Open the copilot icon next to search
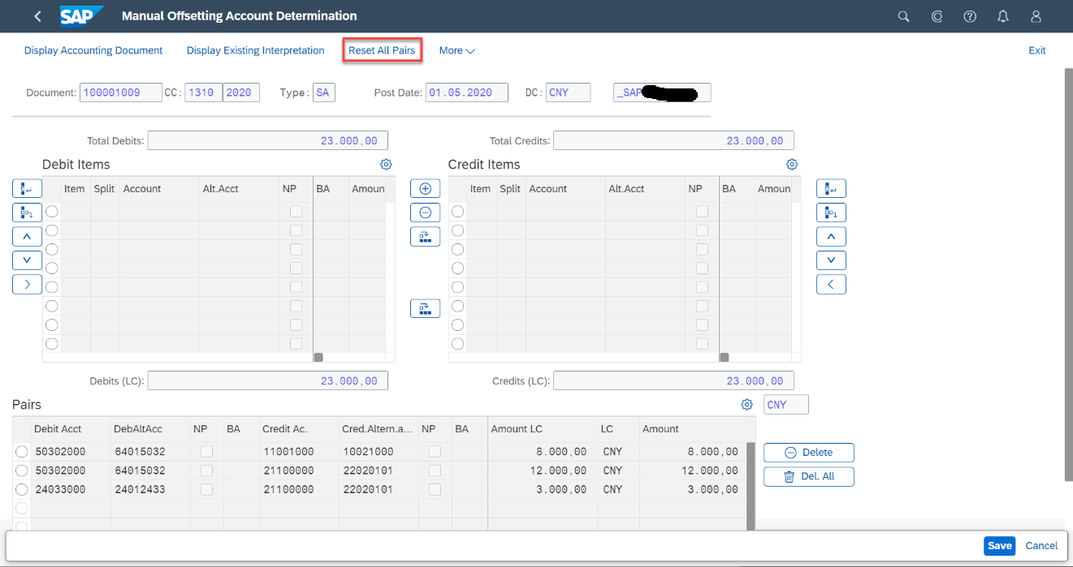This screenshot has height=567, width=1073. (x=937, y=16)
